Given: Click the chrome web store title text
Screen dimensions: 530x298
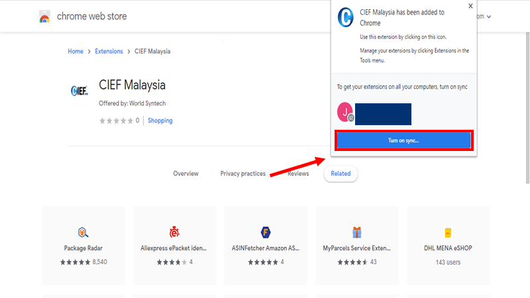Looking at the screenshot, I should (x=91, y=16).
